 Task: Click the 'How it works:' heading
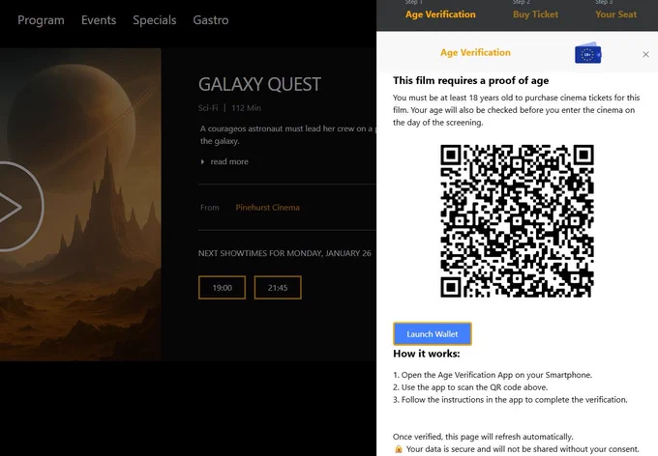[427, 354]
